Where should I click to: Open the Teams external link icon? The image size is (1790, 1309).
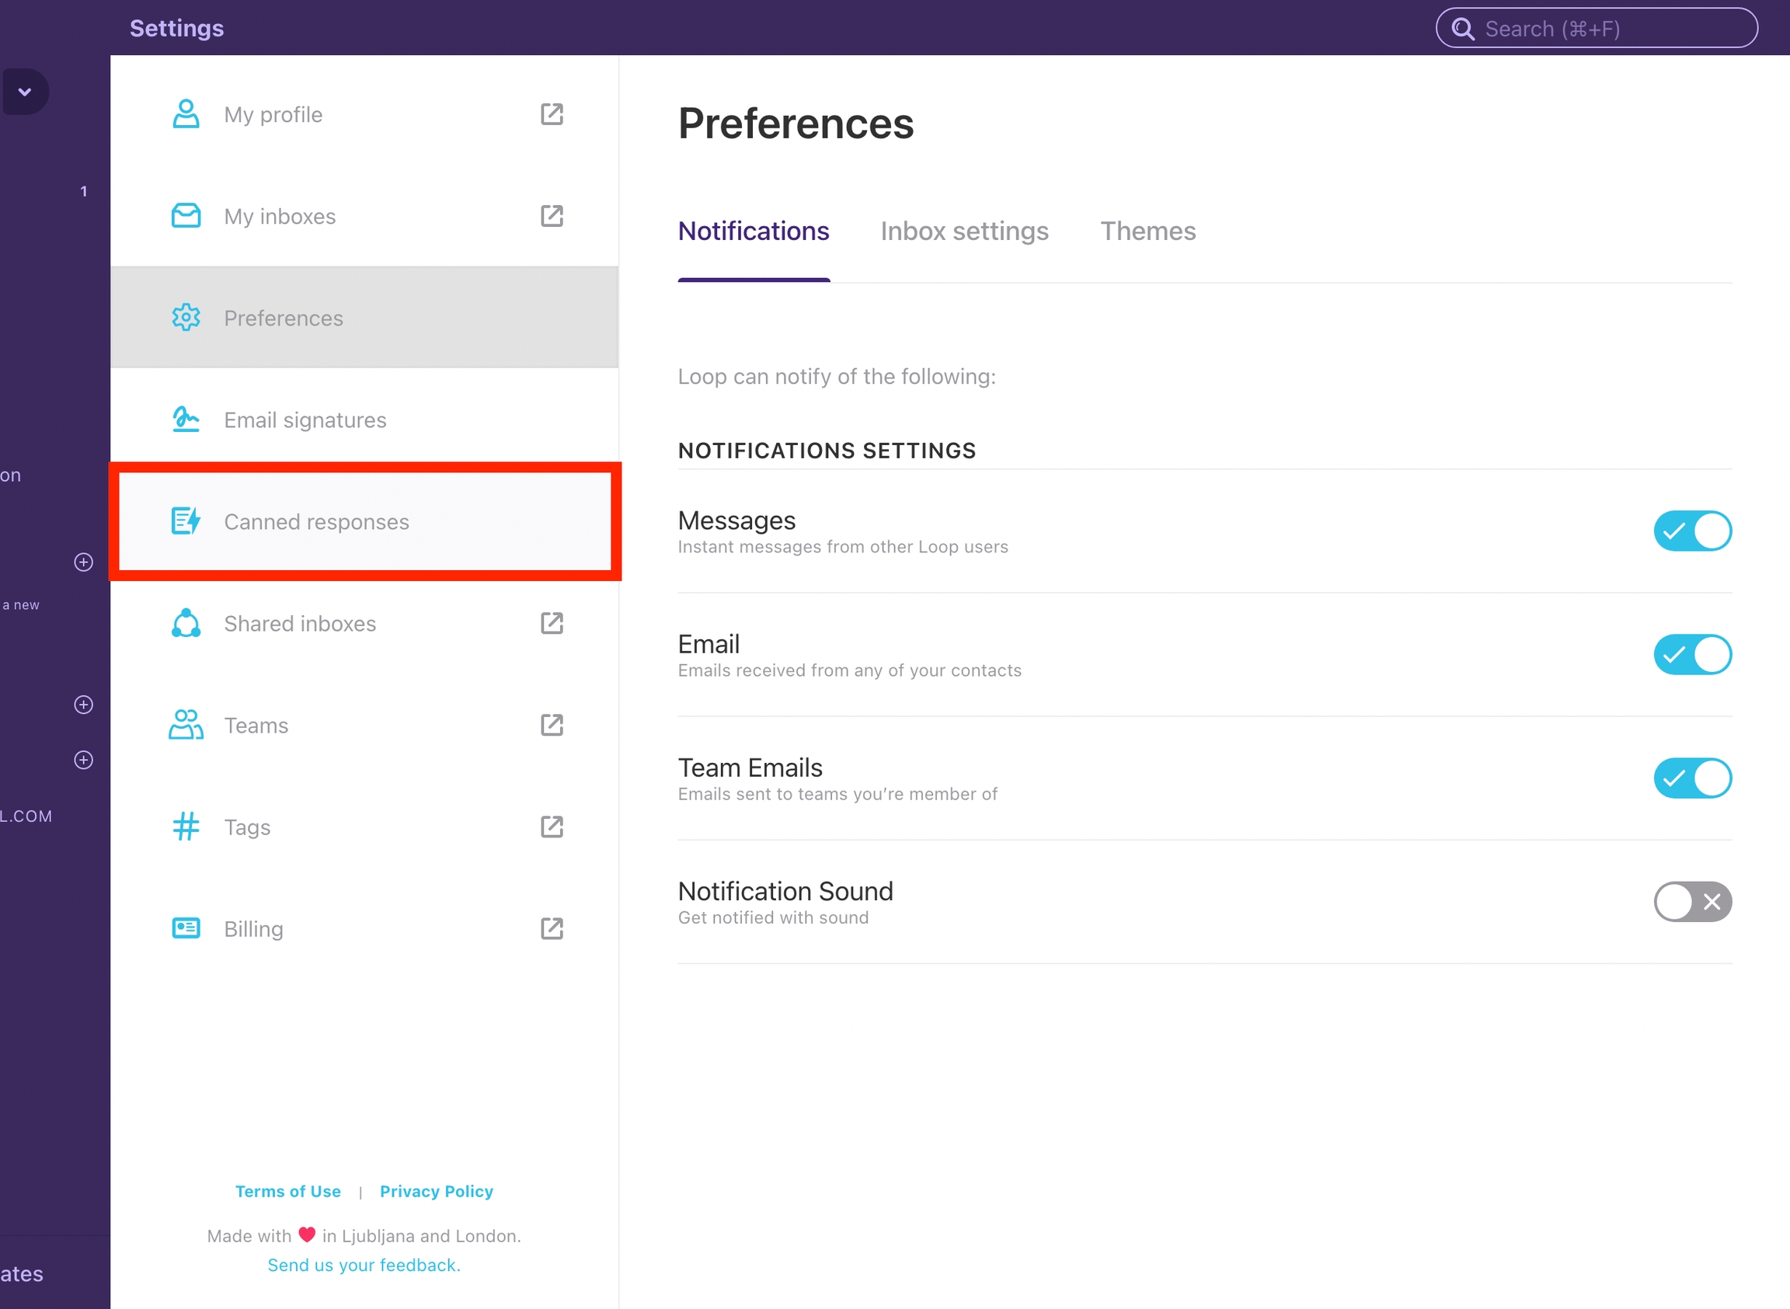click(552, 725)
